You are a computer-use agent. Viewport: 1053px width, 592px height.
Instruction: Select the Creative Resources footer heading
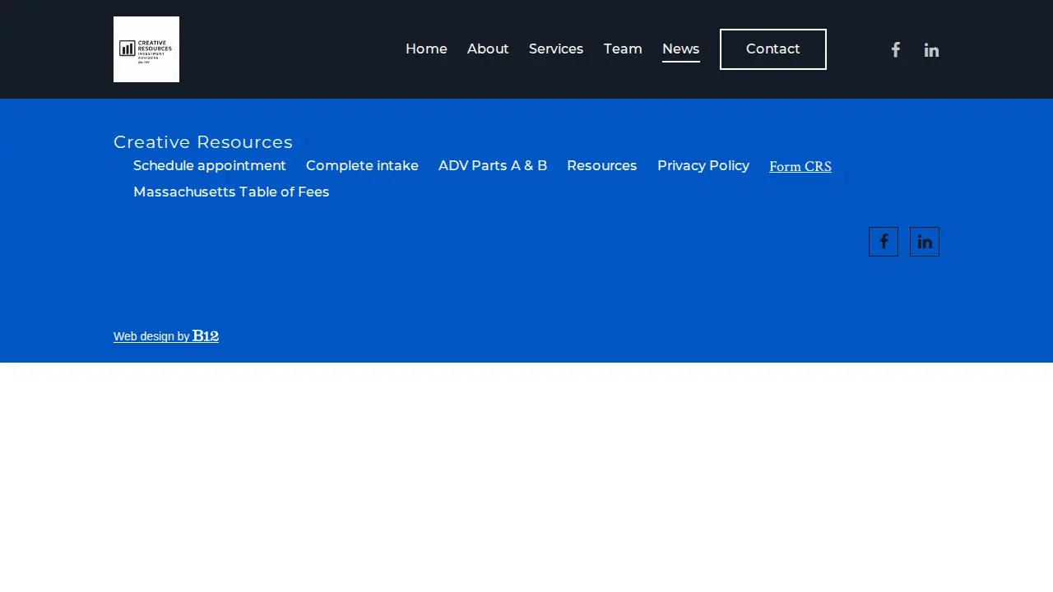(x=203, y=142)
